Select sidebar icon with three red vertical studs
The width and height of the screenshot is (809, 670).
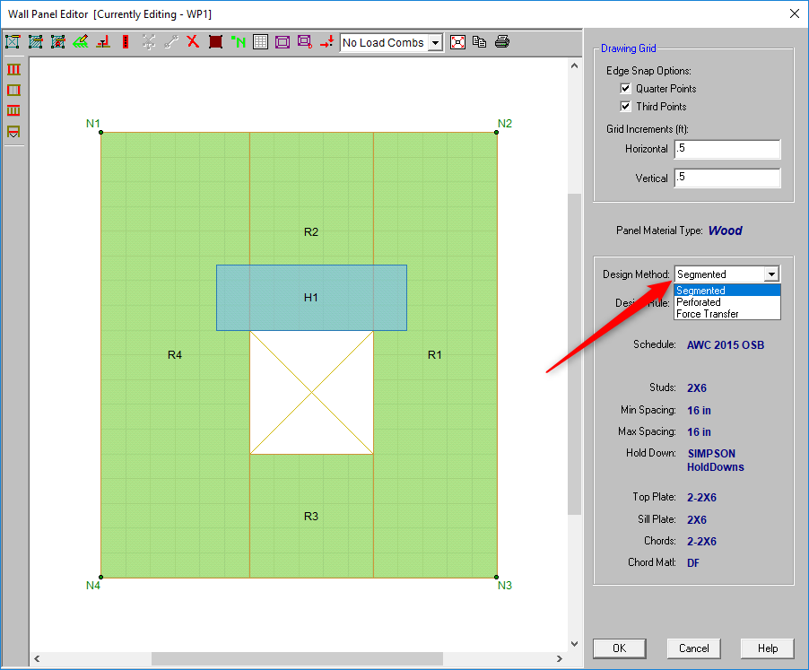[14, 70]
